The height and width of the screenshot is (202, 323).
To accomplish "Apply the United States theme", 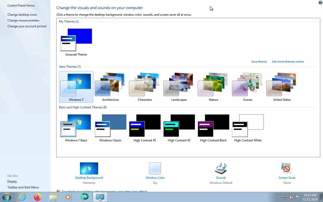I will 282,87.
